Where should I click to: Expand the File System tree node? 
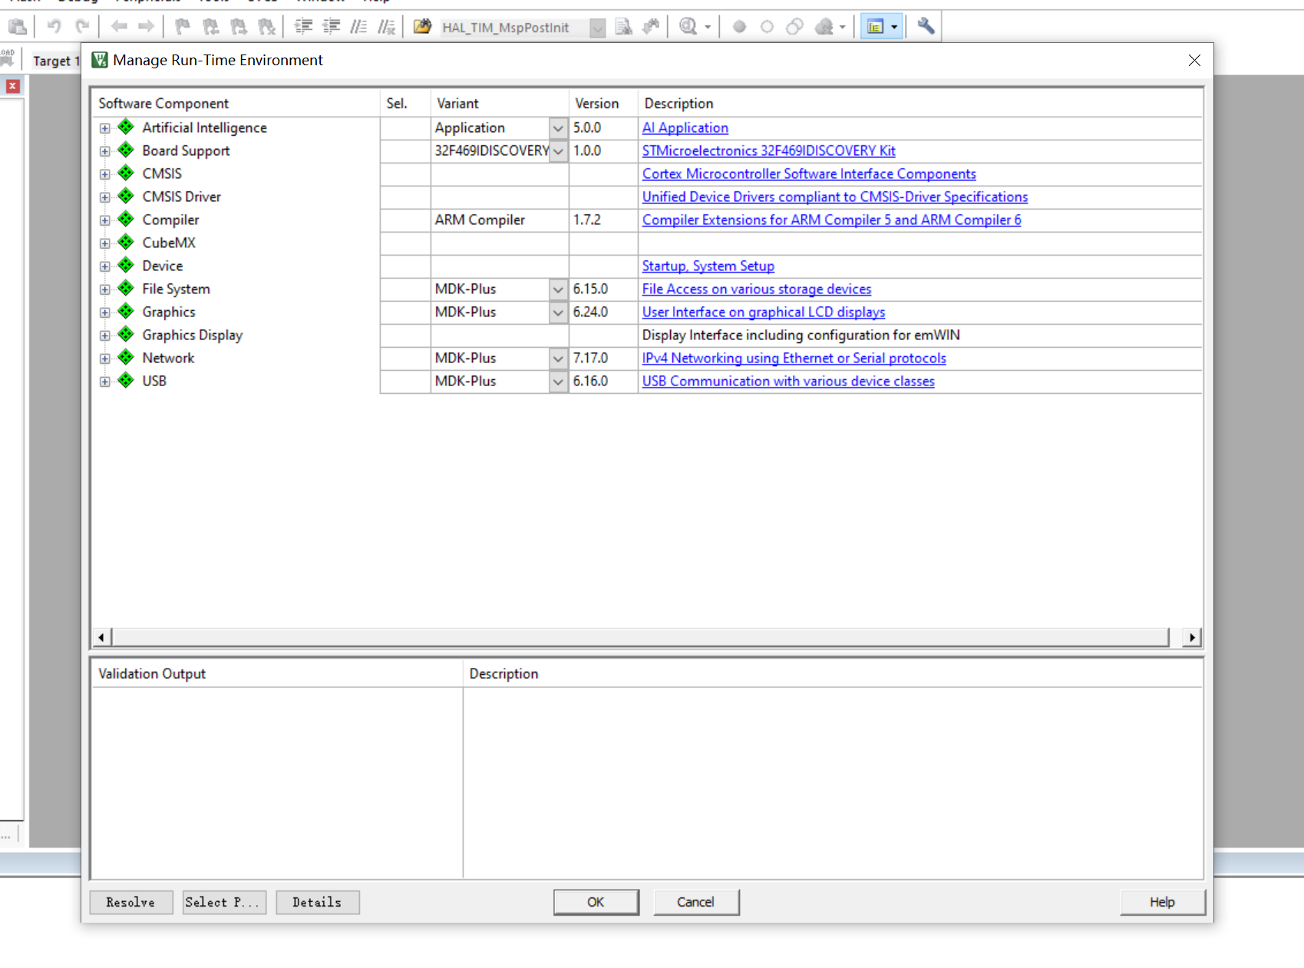[105, 289]
